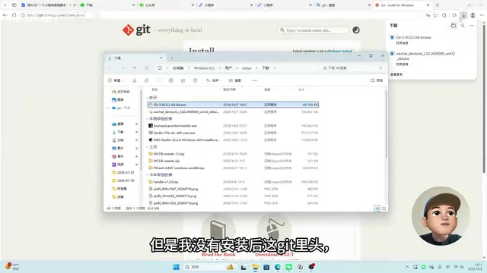
Task: Open Microsoft Edge from the taskbar
Action: tap(277, 267)
